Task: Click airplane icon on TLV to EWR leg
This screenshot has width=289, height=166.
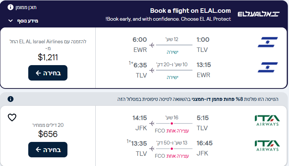Action: 152,45
